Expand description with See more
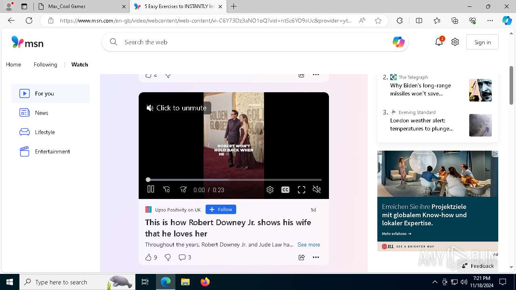The image size is (516, 290). pyautogui.click(x=309, y=244)
